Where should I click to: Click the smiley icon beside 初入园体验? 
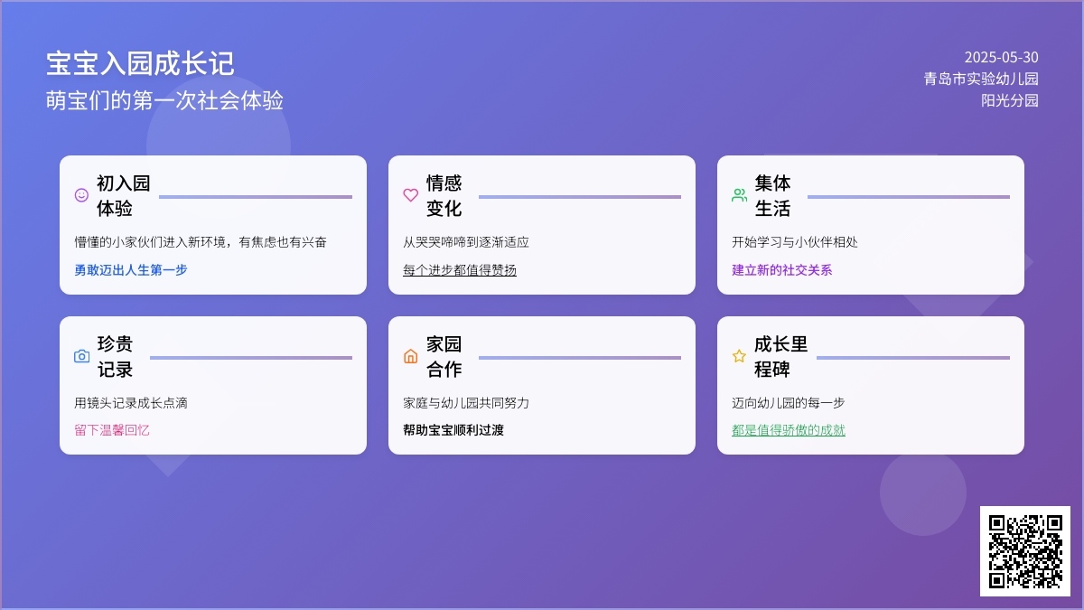coord(81,195)
